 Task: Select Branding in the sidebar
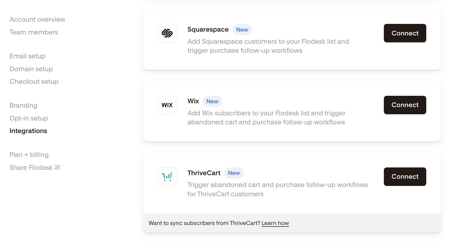coord(23,106)
